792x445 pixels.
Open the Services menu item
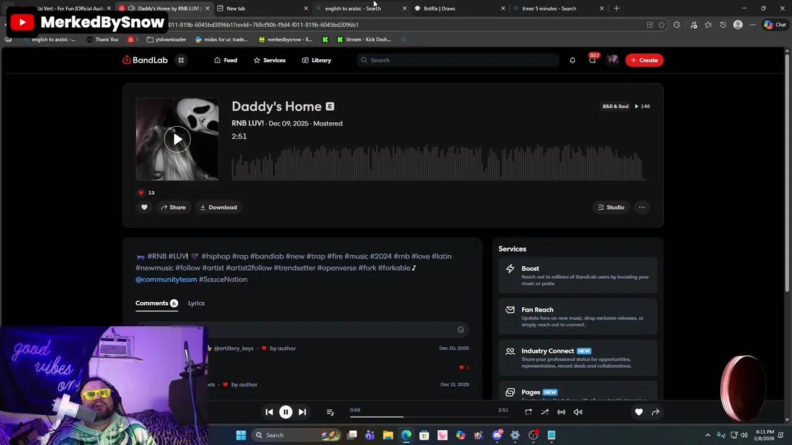click(269, 60)
